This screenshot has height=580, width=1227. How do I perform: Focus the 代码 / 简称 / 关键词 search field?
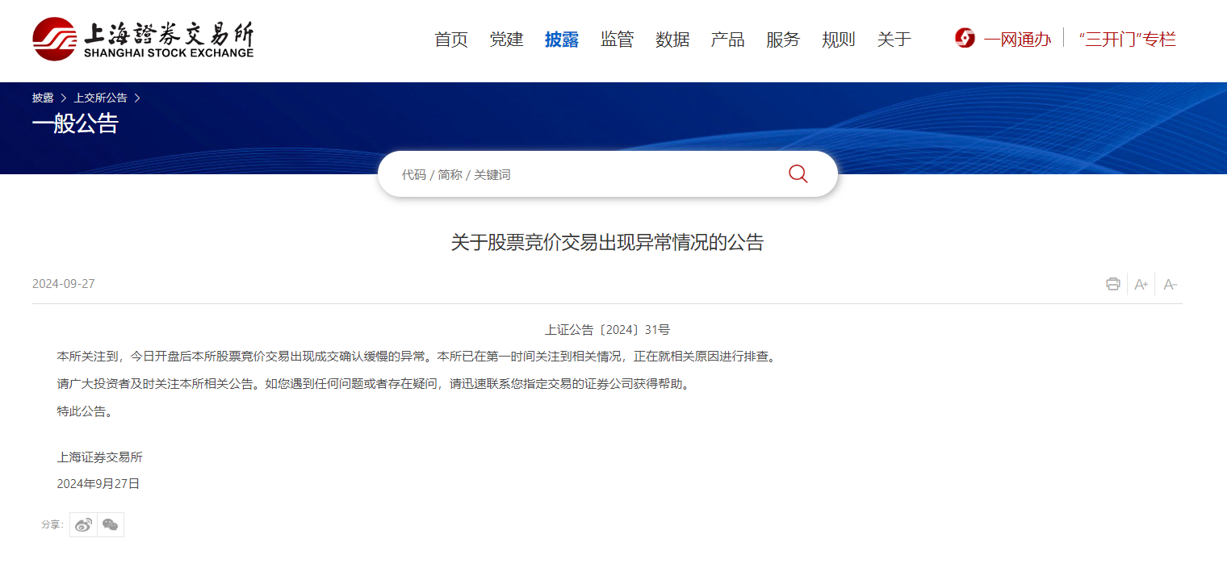click(x=581, y=174)
